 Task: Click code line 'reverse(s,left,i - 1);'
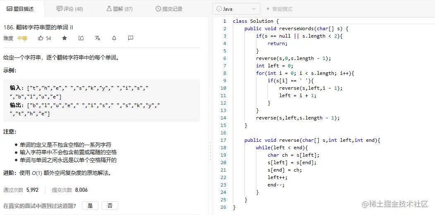(311, 88)
